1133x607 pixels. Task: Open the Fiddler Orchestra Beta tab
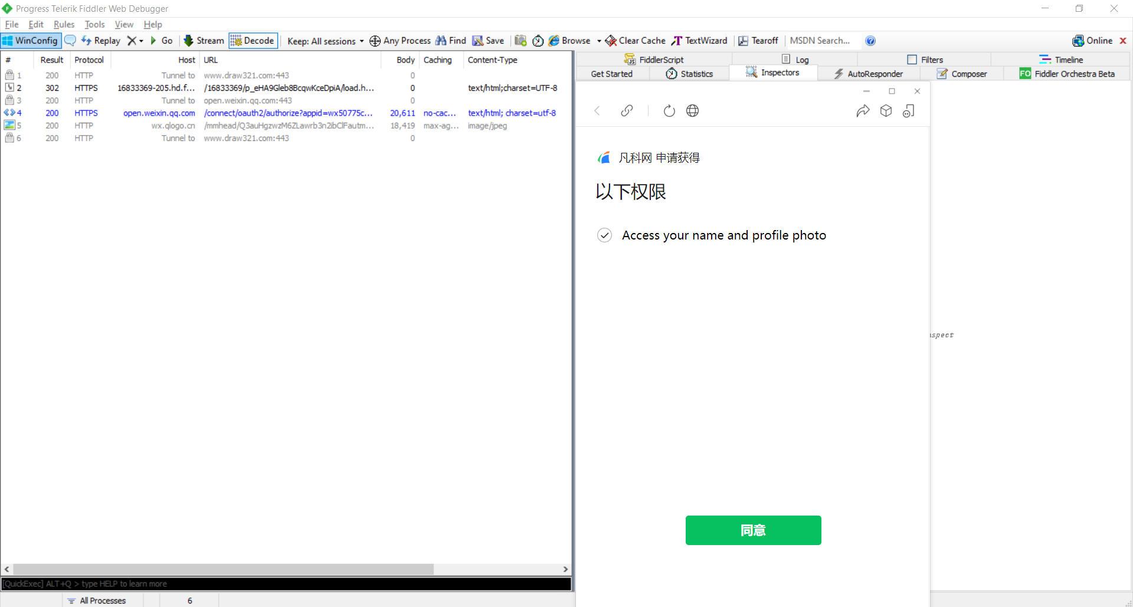(1067, 74)
